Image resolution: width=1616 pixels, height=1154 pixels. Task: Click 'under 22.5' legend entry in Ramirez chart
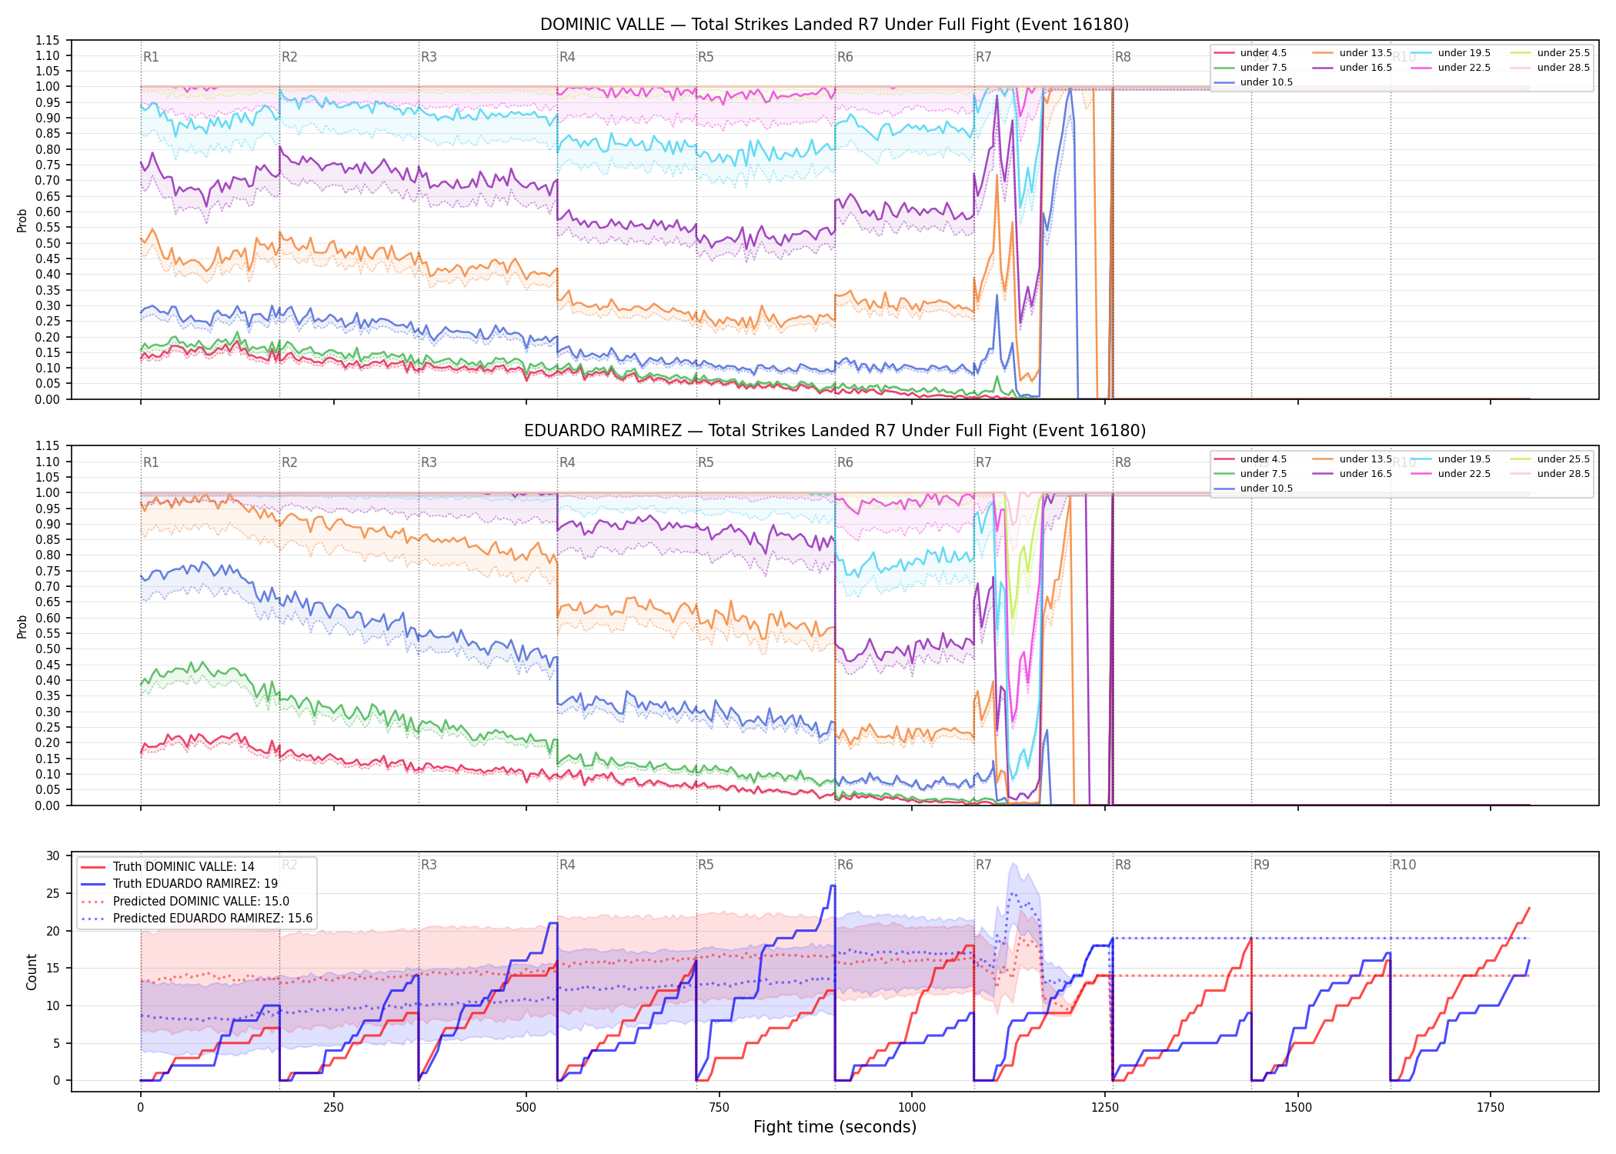tap(1451, 474)
